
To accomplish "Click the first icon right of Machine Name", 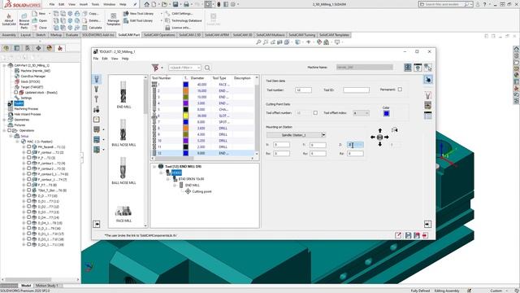I will click(x=408, y=68).
